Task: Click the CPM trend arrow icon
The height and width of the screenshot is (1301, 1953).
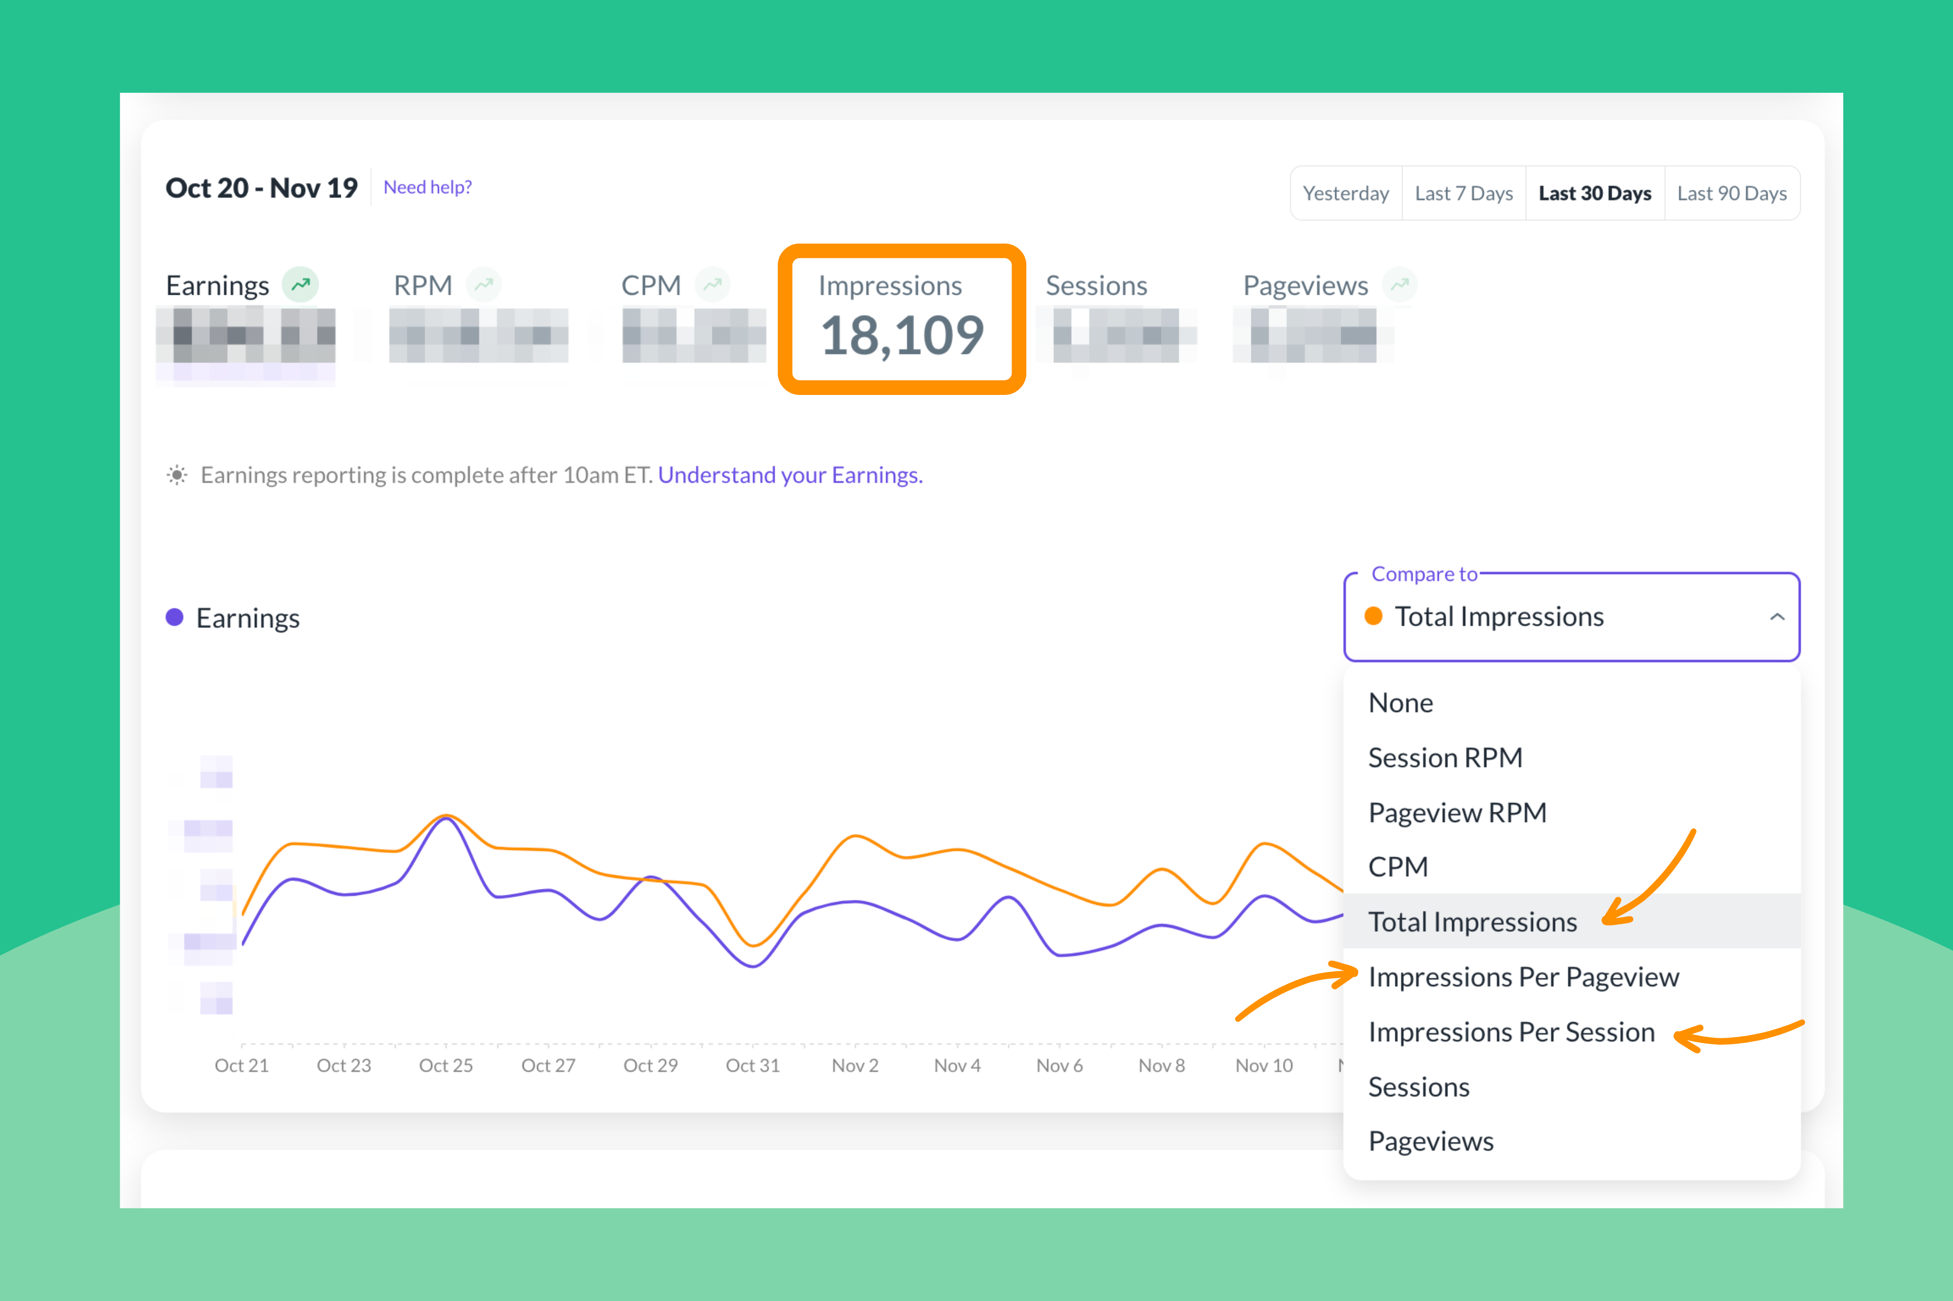Action: click(712, 285)
